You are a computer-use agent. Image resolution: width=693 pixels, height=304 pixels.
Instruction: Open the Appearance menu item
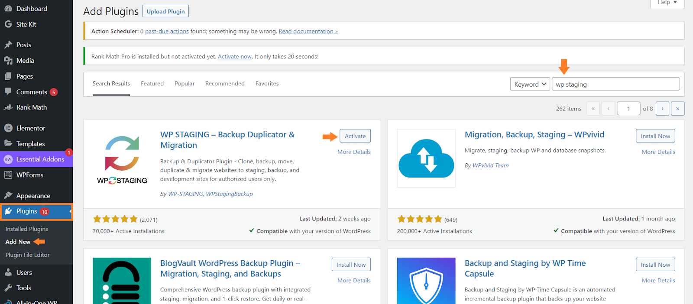coord(36,196)
